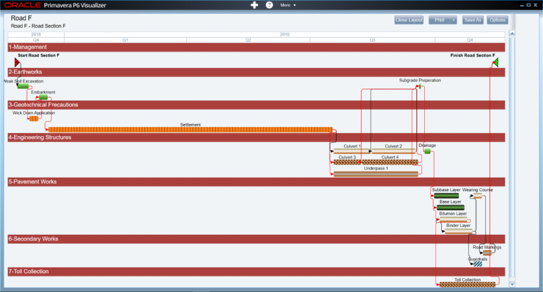Viewport: 543px width, 292px height.
Task: Click the 4-Engineering Structures group band
Action: pos(256,138)
